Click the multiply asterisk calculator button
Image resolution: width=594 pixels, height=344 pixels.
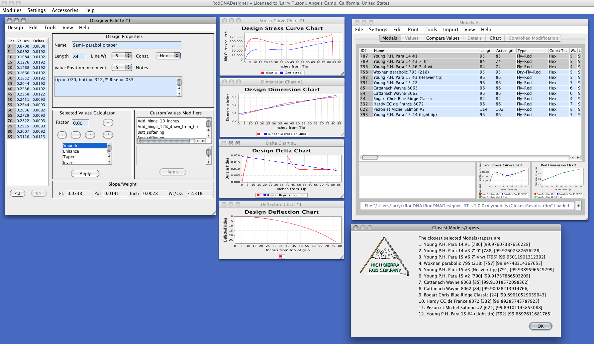click(90, 135)
